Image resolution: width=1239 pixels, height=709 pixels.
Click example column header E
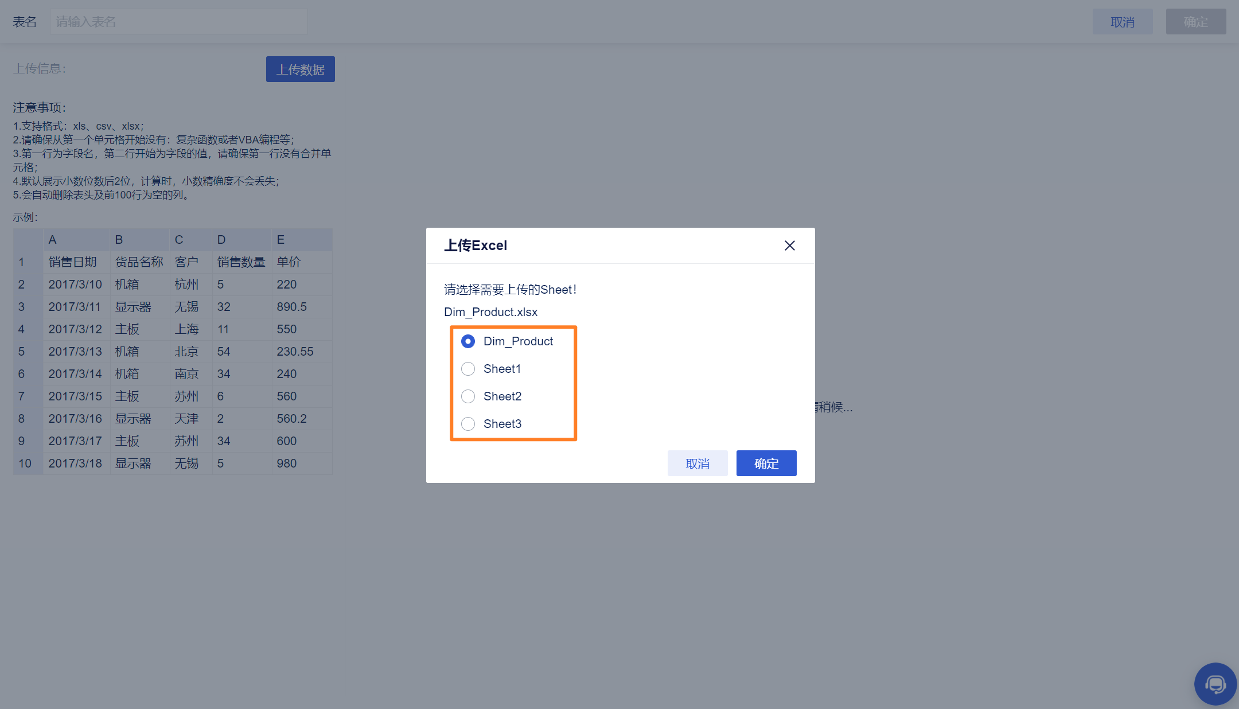pos(280,240)
